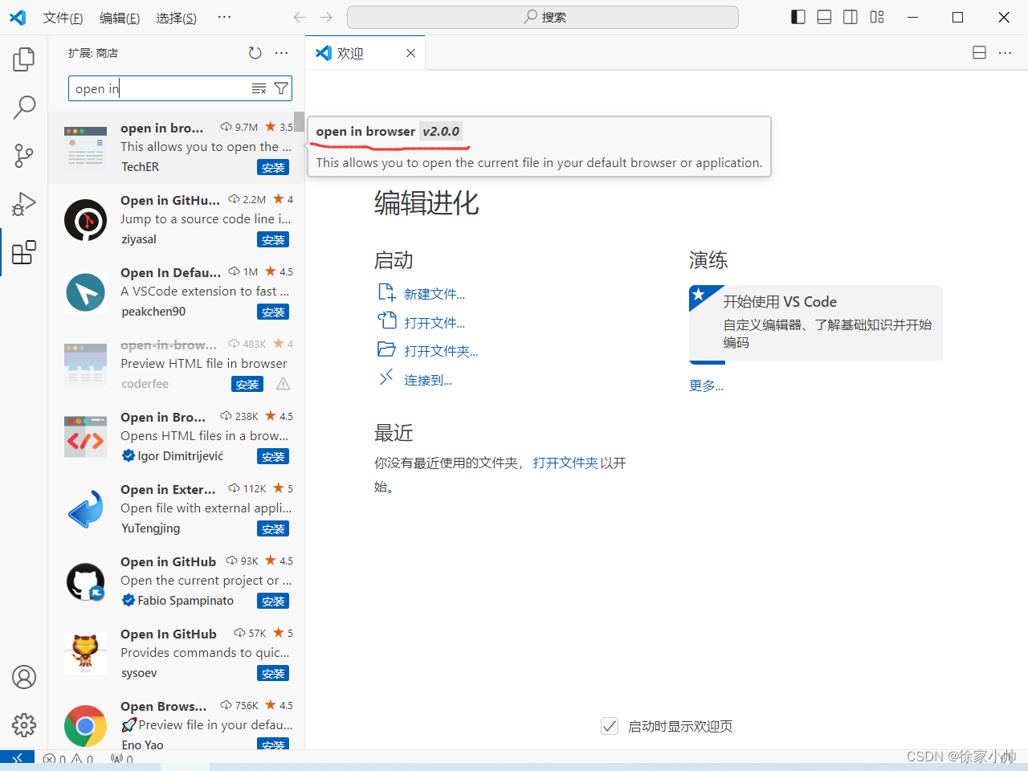Click 连接到... link
The image size is (1028, 771).
428,380
